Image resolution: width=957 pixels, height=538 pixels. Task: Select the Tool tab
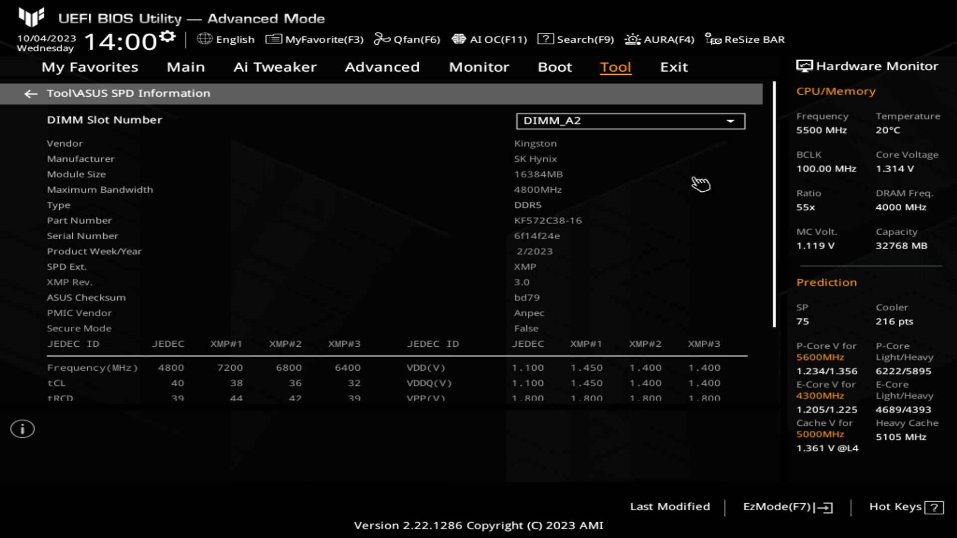(x=616, y=67)
